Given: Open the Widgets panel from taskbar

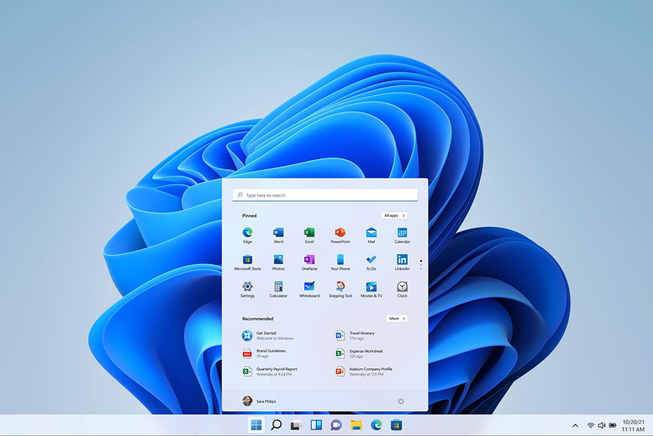Looking at the screenshot, I should pos(316,426).
